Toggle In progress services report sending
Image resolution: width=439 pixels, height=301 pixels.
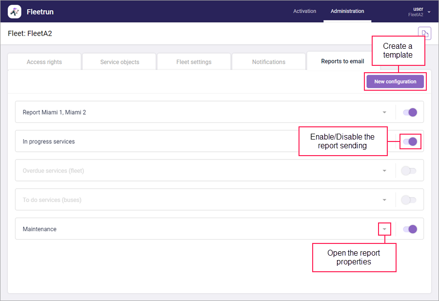pyautogui.click(x=410, y=141)
